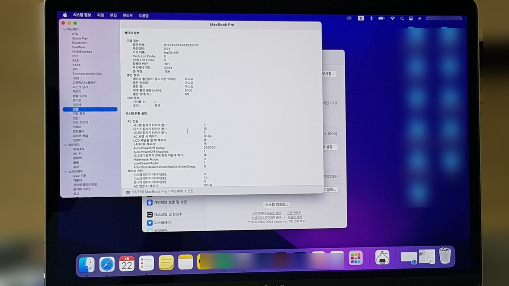Viewport: 509px width, 286px height.
Task: Select USB in the hardware list
Action: click(x=76, y=78)
